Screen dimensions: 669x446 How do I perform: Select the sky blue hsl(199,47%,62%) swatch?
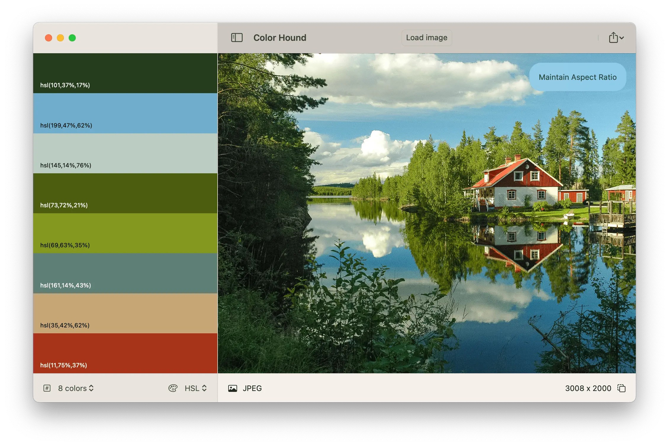point(125,113)
